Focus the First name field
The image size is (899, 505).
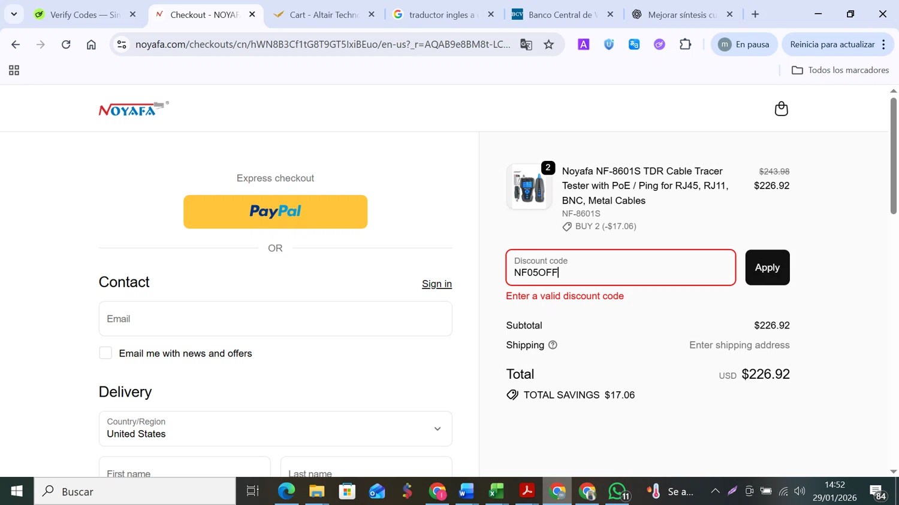click(185, 467)
